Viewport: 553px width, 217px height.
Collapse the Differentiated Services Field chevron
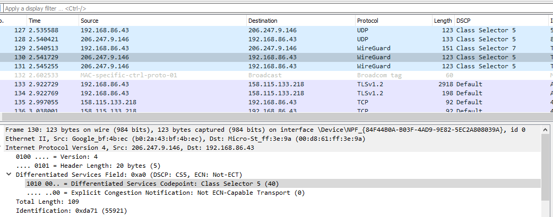tap(8, 175)
